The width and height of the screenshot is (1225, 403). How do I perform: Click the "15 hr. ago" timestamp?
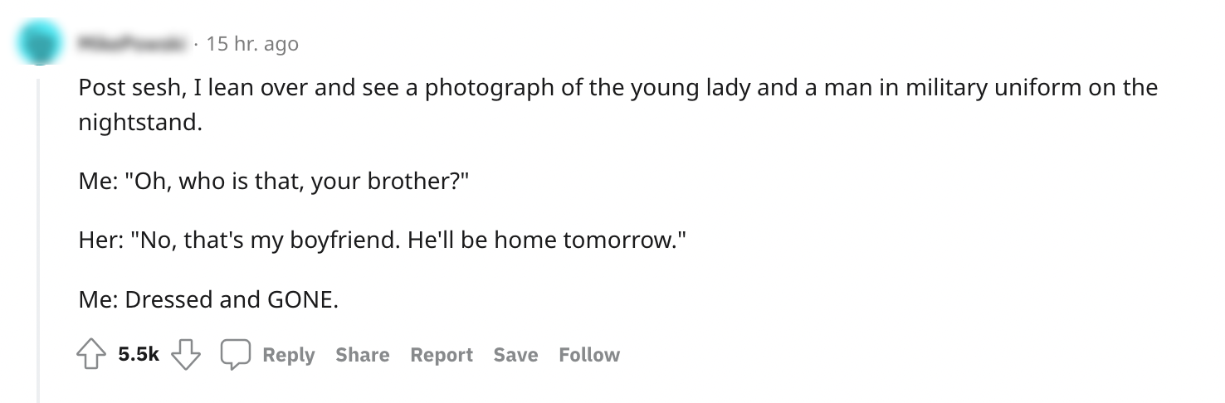pos(251,43)
